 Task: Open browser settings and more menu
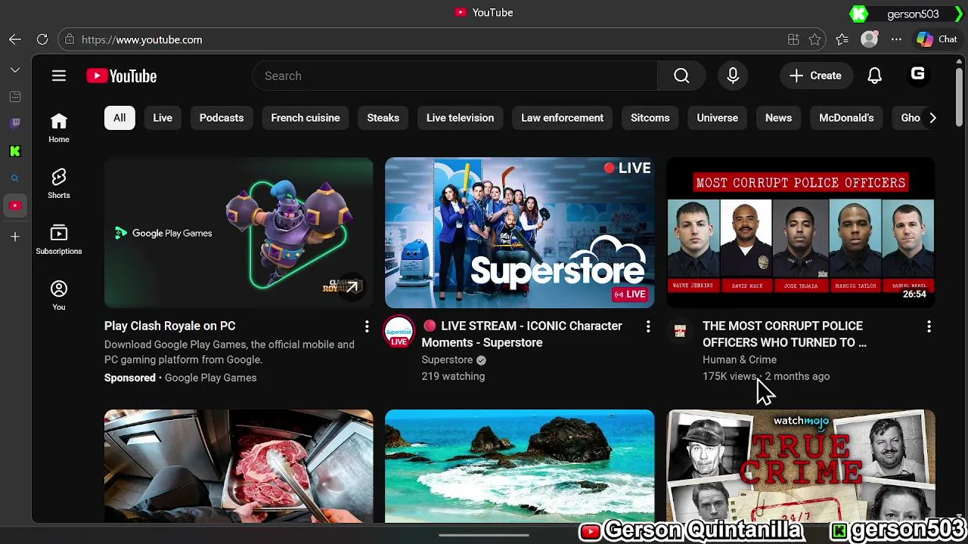pyautogui.click(x=897, y=39)
